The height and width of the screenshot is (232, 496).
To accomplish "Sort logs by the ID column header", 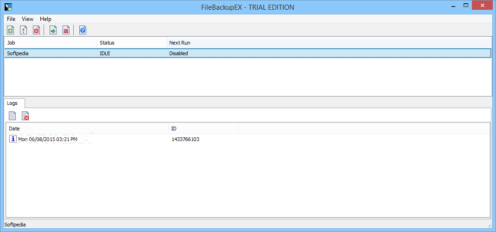I will pyautogui.click(x=203, y=128).
